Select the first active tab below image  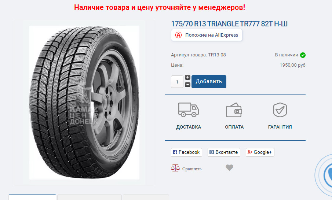click(x=32, y=197)
